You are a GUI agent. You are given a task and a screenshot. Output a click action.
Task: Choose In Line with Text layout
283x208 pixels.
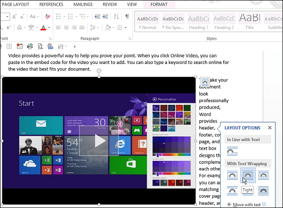click(232, 152)
